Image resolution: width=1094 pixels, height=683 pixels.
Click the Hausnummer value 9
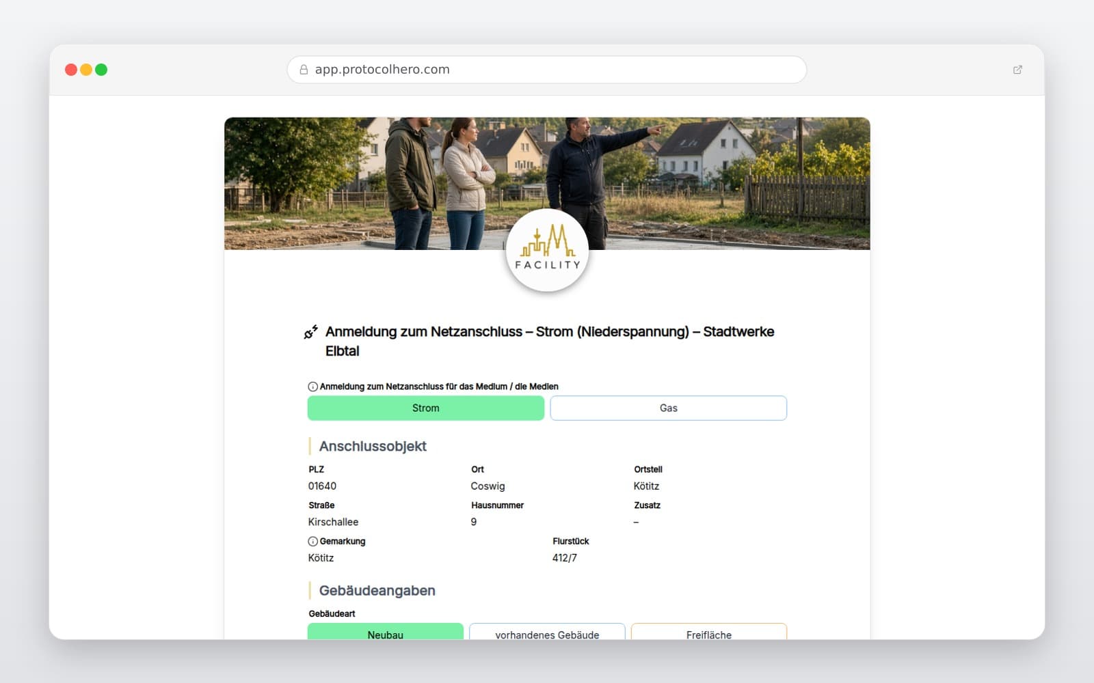coord(474,522)
